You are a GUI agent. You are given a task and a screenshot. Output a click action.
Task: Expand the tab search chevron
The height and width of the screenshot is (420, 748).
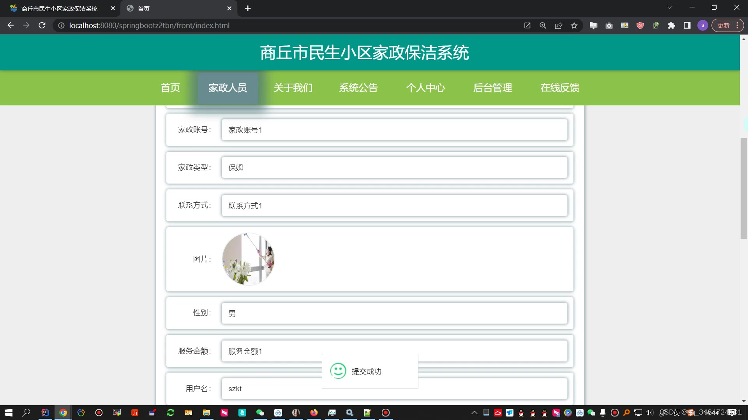(x=670, y=7)
